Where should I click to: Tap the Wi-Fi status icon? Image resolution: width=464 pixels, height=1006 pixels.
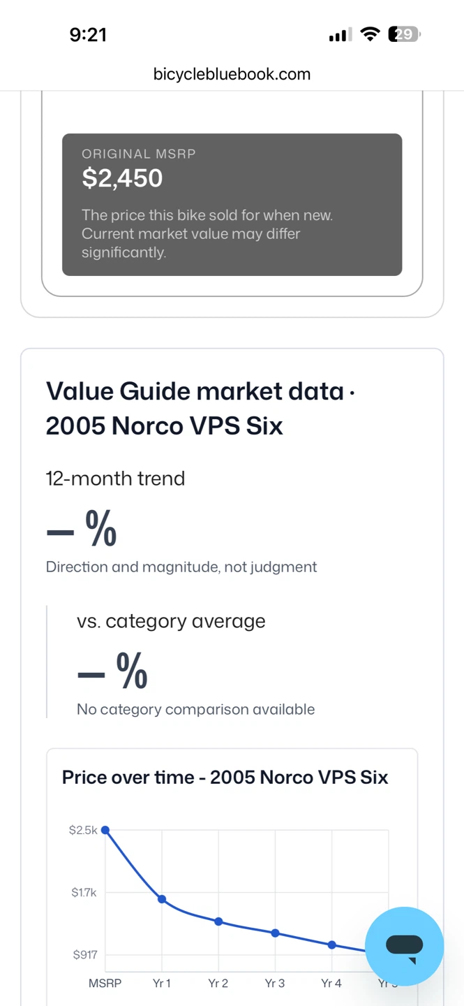tap(370, 34)
